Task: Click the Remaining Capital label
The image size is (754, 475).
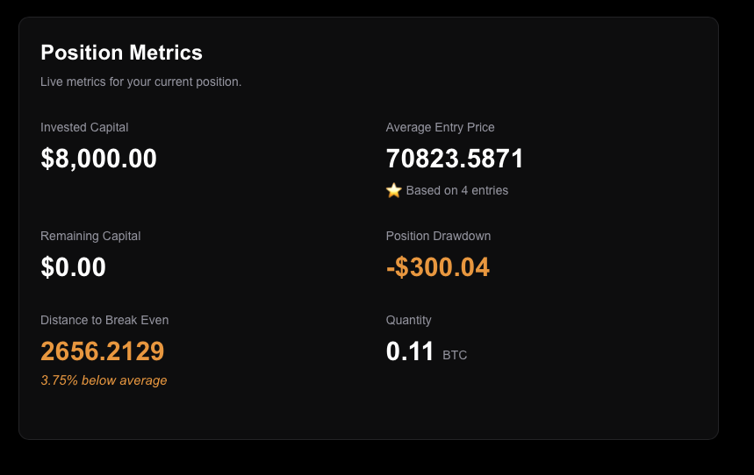Action: (x=90, y=237)
